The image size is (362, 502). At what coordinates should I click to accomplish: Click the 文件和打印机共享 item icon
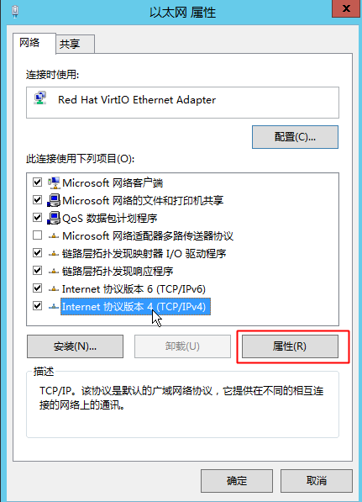[54, 200]
